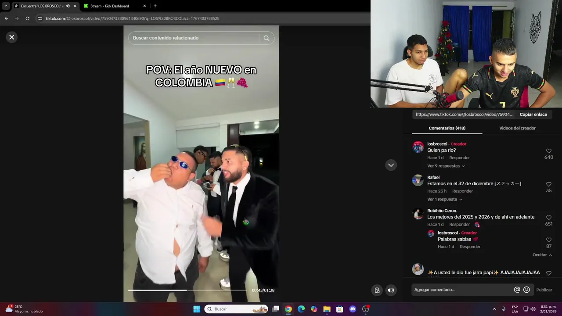Open Microsoft Edge from taskbar
Viewport: 562px width, 316px height.
pyautogui.click(x=301, y=309)
